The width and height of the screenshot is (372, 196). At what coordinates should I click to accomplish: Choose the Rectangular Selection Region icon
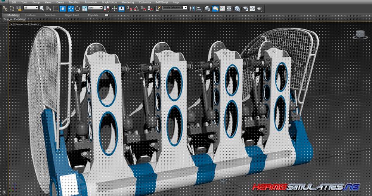(55, 9)
